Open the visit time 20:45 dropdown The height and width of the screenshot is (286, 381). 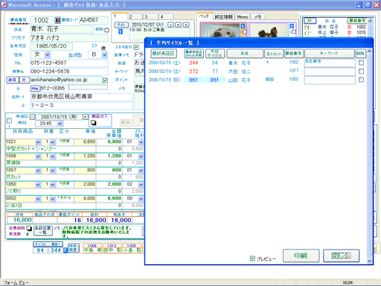[60, 124]
